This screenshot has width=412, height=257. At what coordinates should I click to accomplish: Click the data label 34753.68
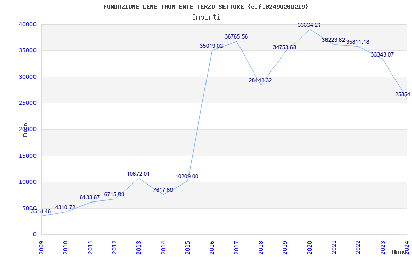click(284, 47)
